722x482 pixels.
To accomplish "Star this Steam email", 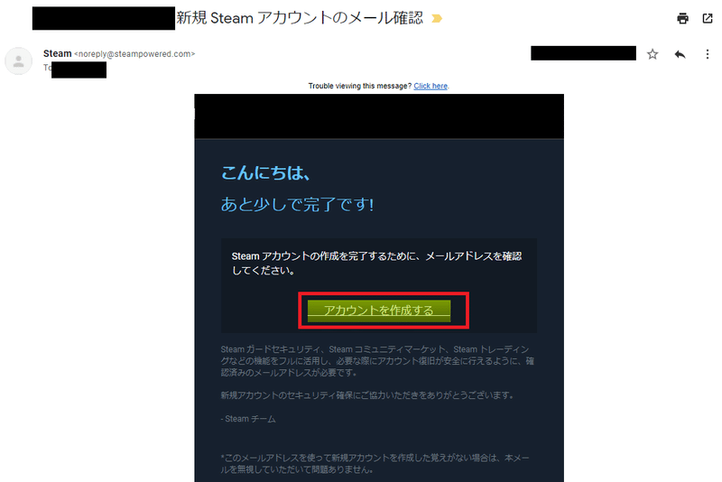I will pyautogui.click(x=653, y=54).
